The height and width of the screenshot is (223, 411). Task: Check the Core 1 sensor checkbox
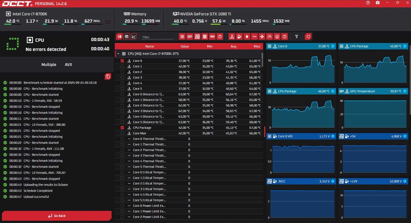pos(122,66)
